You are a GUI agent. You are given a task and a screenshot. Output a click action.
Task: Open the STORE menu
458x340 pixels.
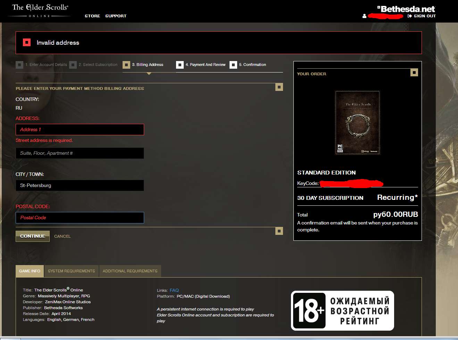pos(92,16)
